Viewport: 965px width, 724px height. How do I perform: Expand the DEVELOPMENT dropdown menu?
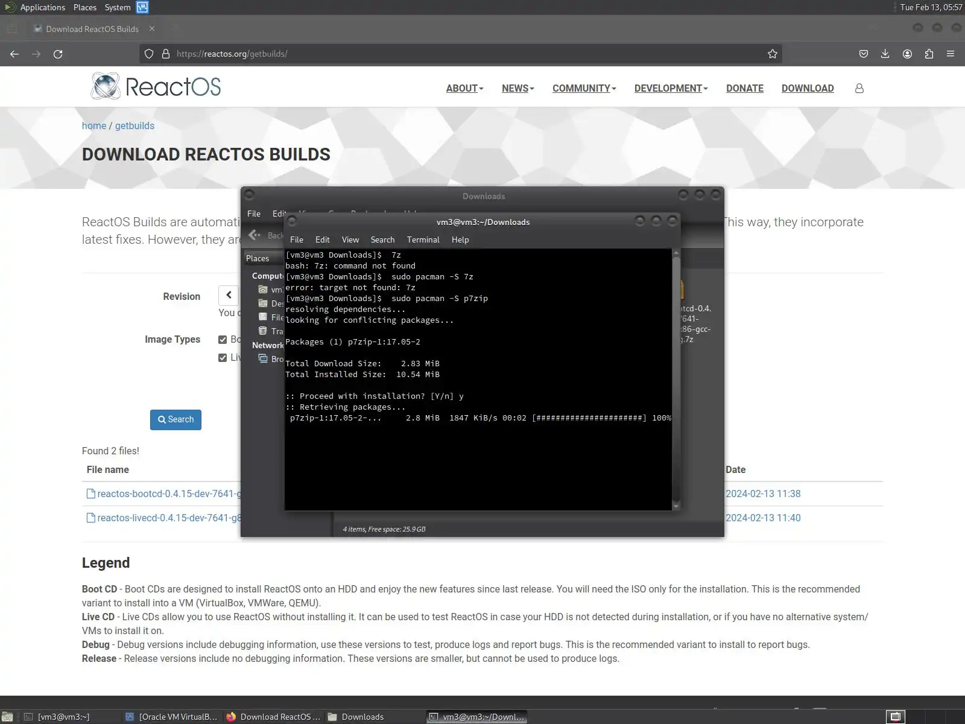(x=671, y=88)
